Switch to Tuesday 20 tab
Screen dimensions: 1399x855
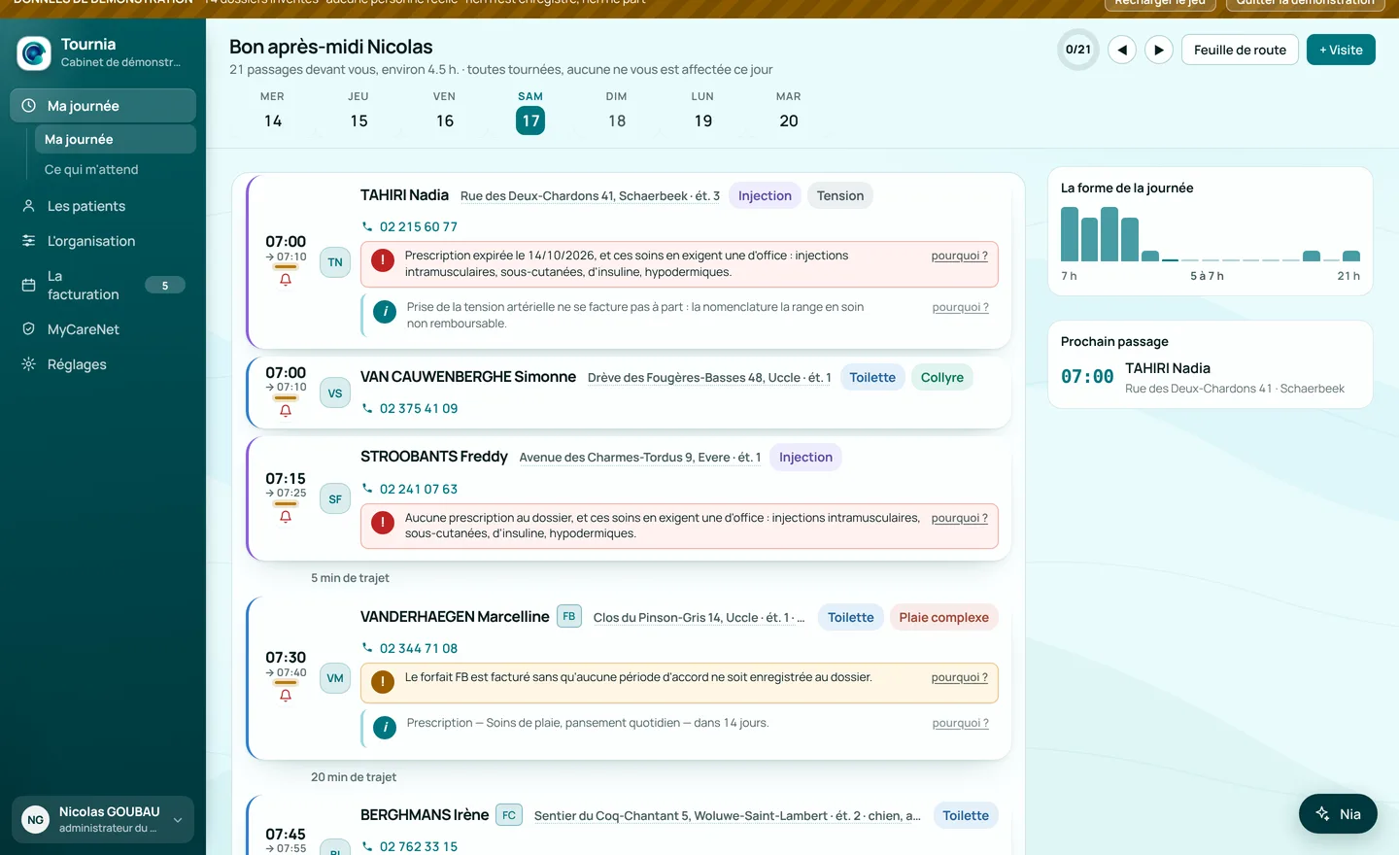pyautogui.click(x=789, y=110)
